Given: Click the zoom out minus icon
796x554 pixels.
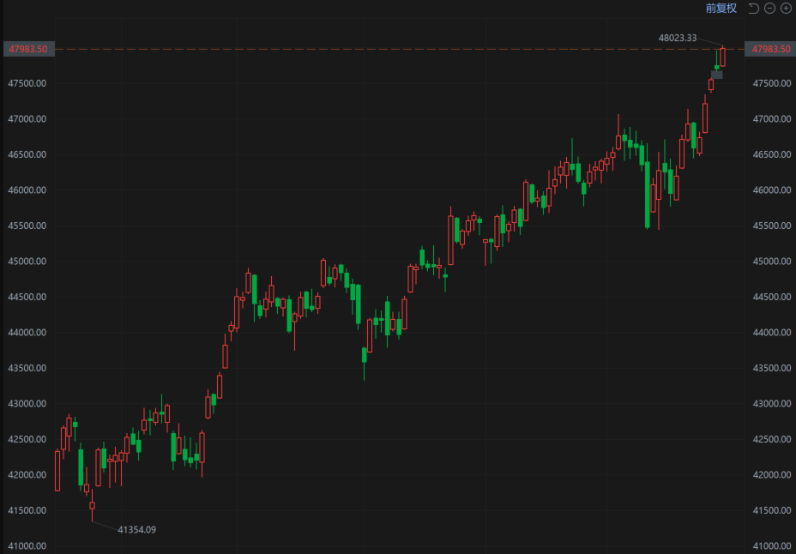Looking at the screenshot, I should click(x=769, y=9).
